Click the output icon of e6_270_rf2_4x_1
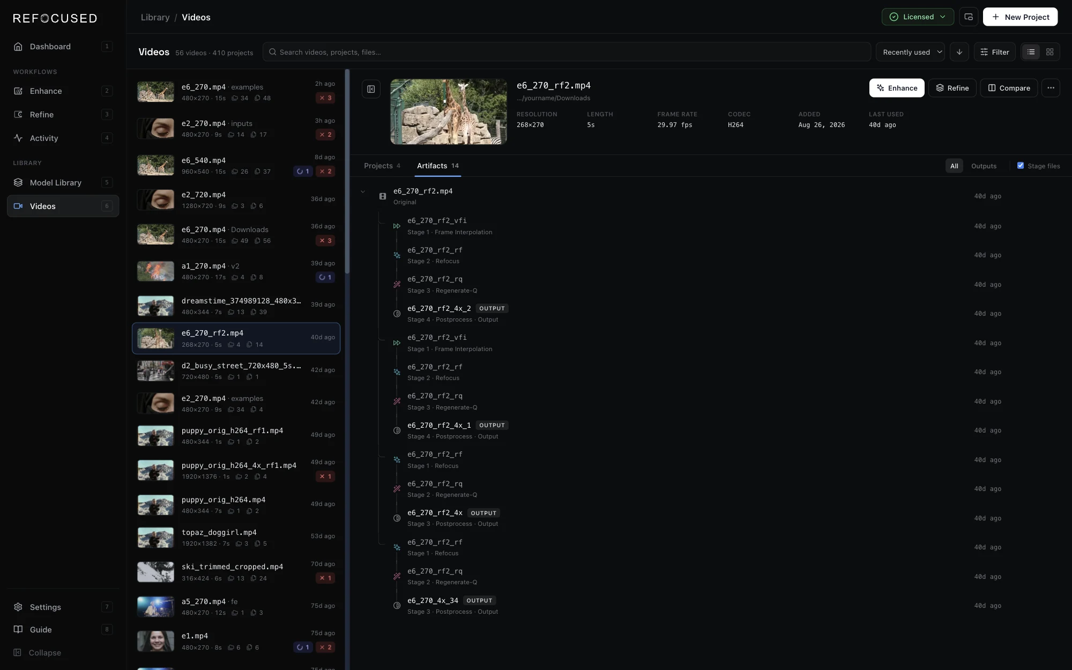Screen dimensions: 1072x670 coord(397,430)
